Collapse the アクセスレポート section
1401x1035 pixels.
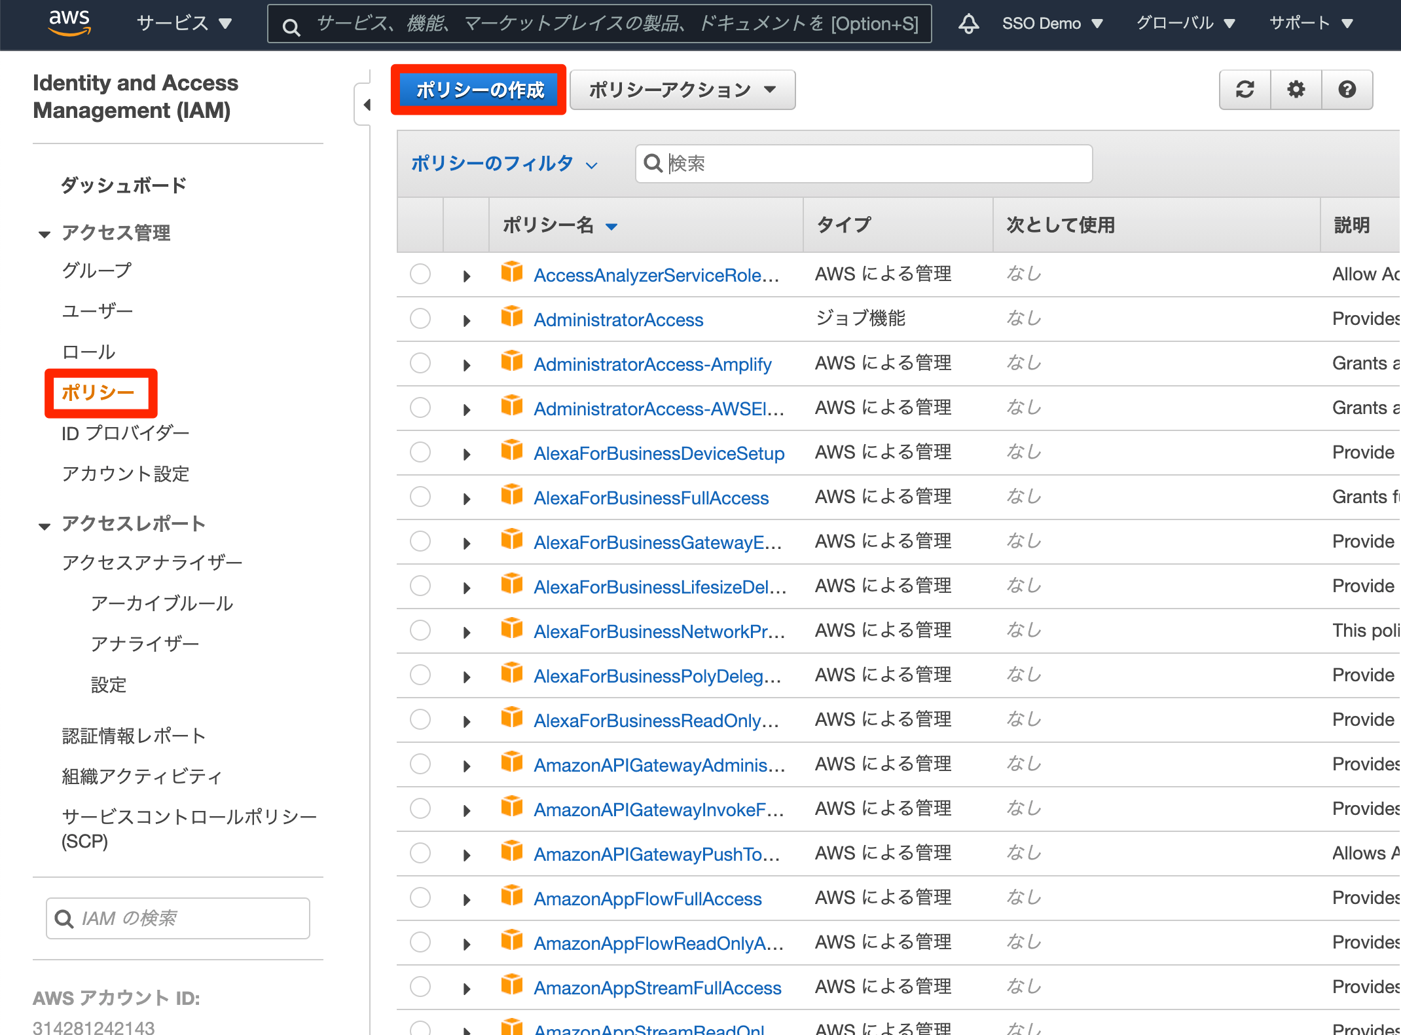click(45, 525)
